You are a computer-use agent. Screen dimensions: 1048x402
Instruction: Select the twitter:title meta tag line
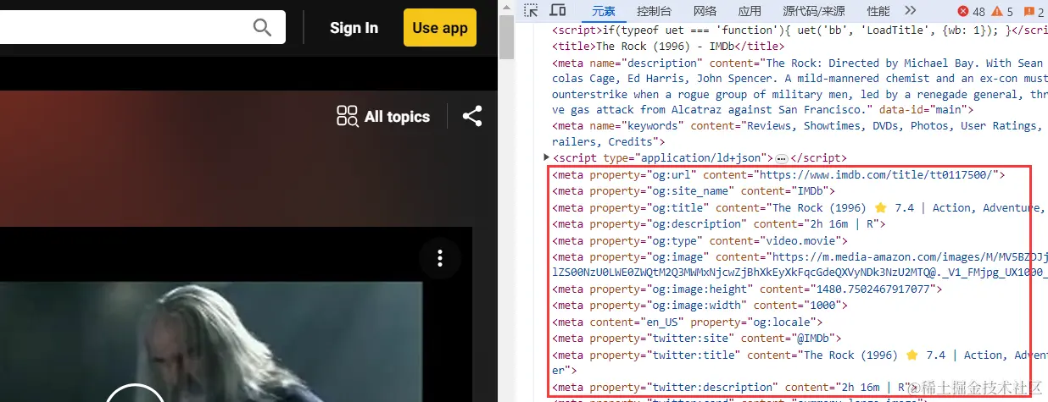point(798,362)
